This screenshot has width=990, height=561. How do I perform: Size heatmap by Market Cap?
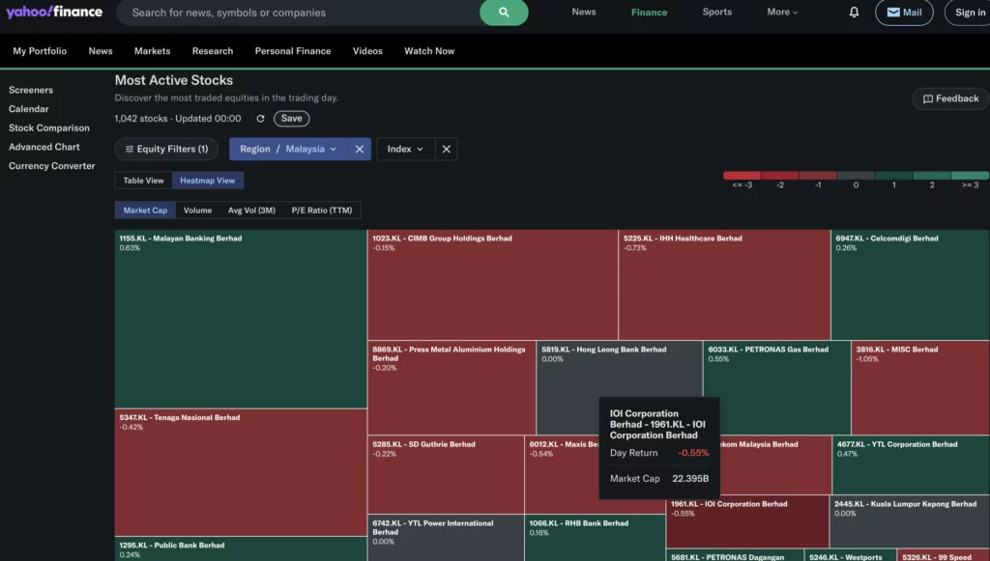pos(145,210)
